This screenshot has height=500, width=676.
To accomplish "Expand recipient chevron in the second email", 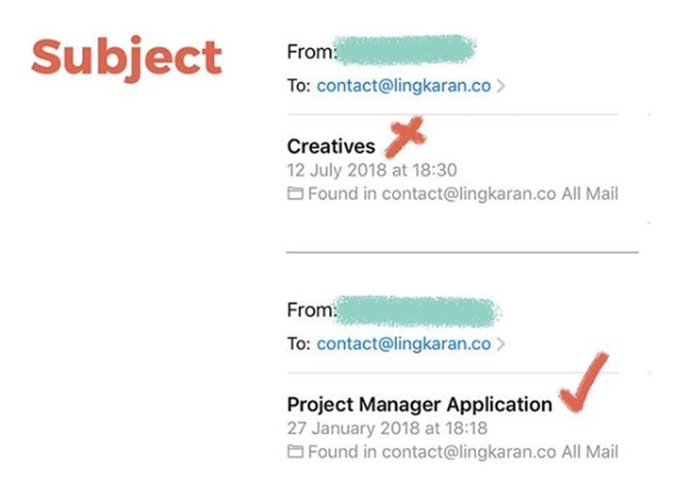I will coord(500,344).
